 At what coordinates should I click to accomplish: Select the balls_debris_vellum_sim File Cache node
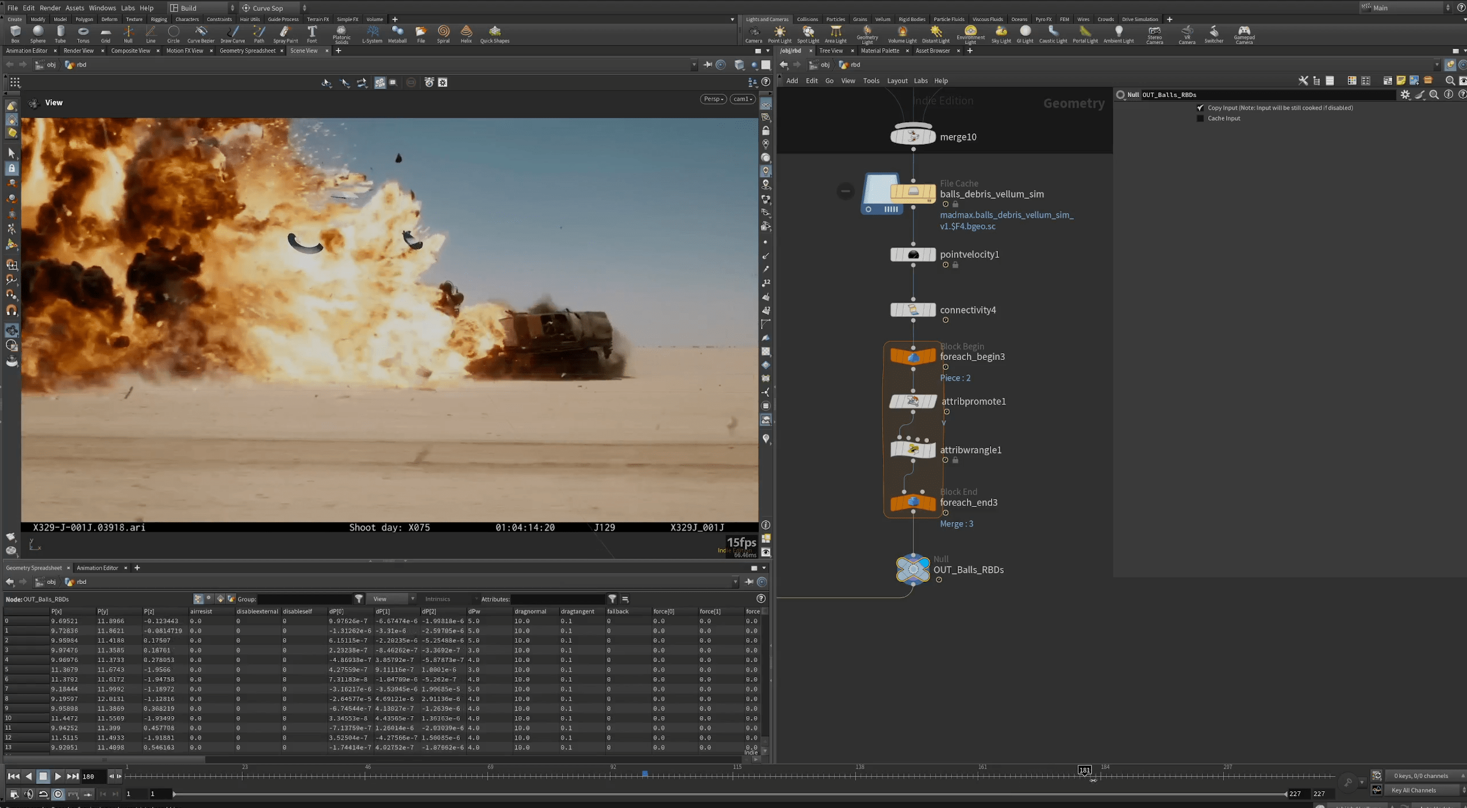coord(913,194)
